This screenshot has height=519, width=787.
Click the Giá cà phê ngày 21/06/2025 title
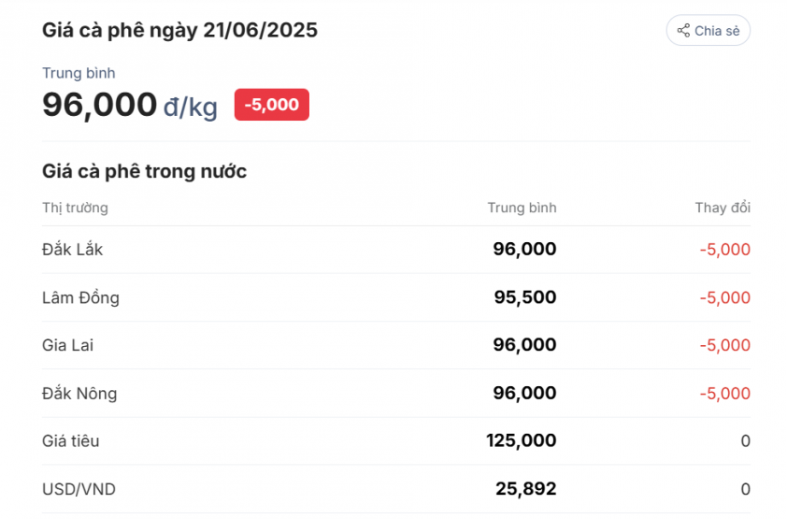pyautogui.click(x=179, y=30)
